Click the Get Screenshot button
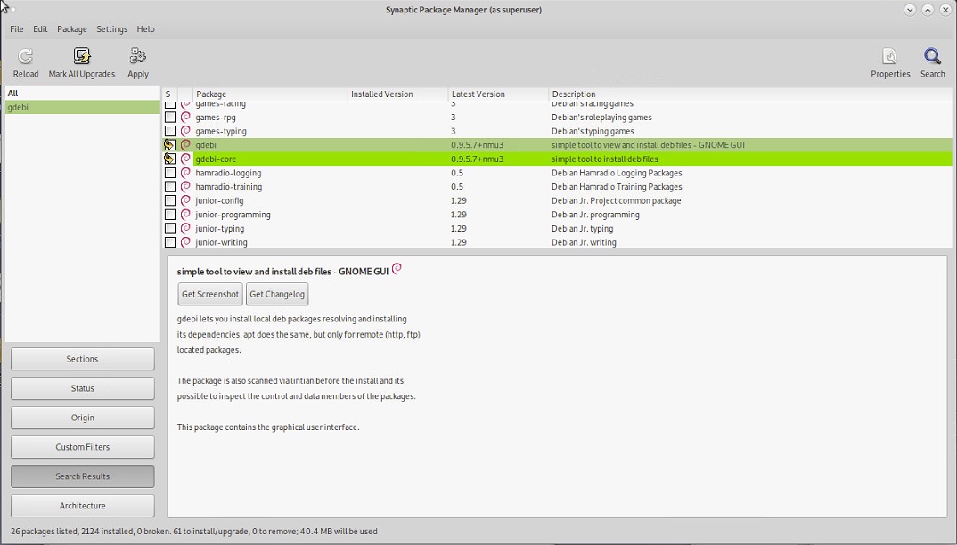The height and width of the screenshot is (545, 957). point(210,294)
